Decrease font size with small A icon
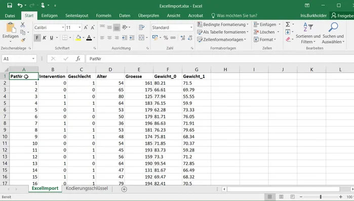This screenshot has width=354, height=201. tap(93, 27)
